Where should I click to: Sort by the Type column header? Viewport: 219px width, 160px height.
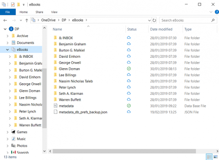click(188, 29)
